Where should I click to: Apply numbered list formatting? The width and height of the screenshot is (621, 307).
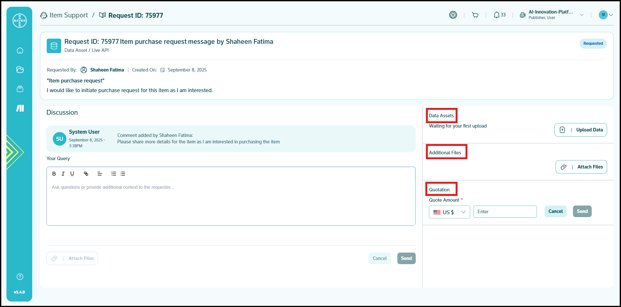[x=114, y=174]
